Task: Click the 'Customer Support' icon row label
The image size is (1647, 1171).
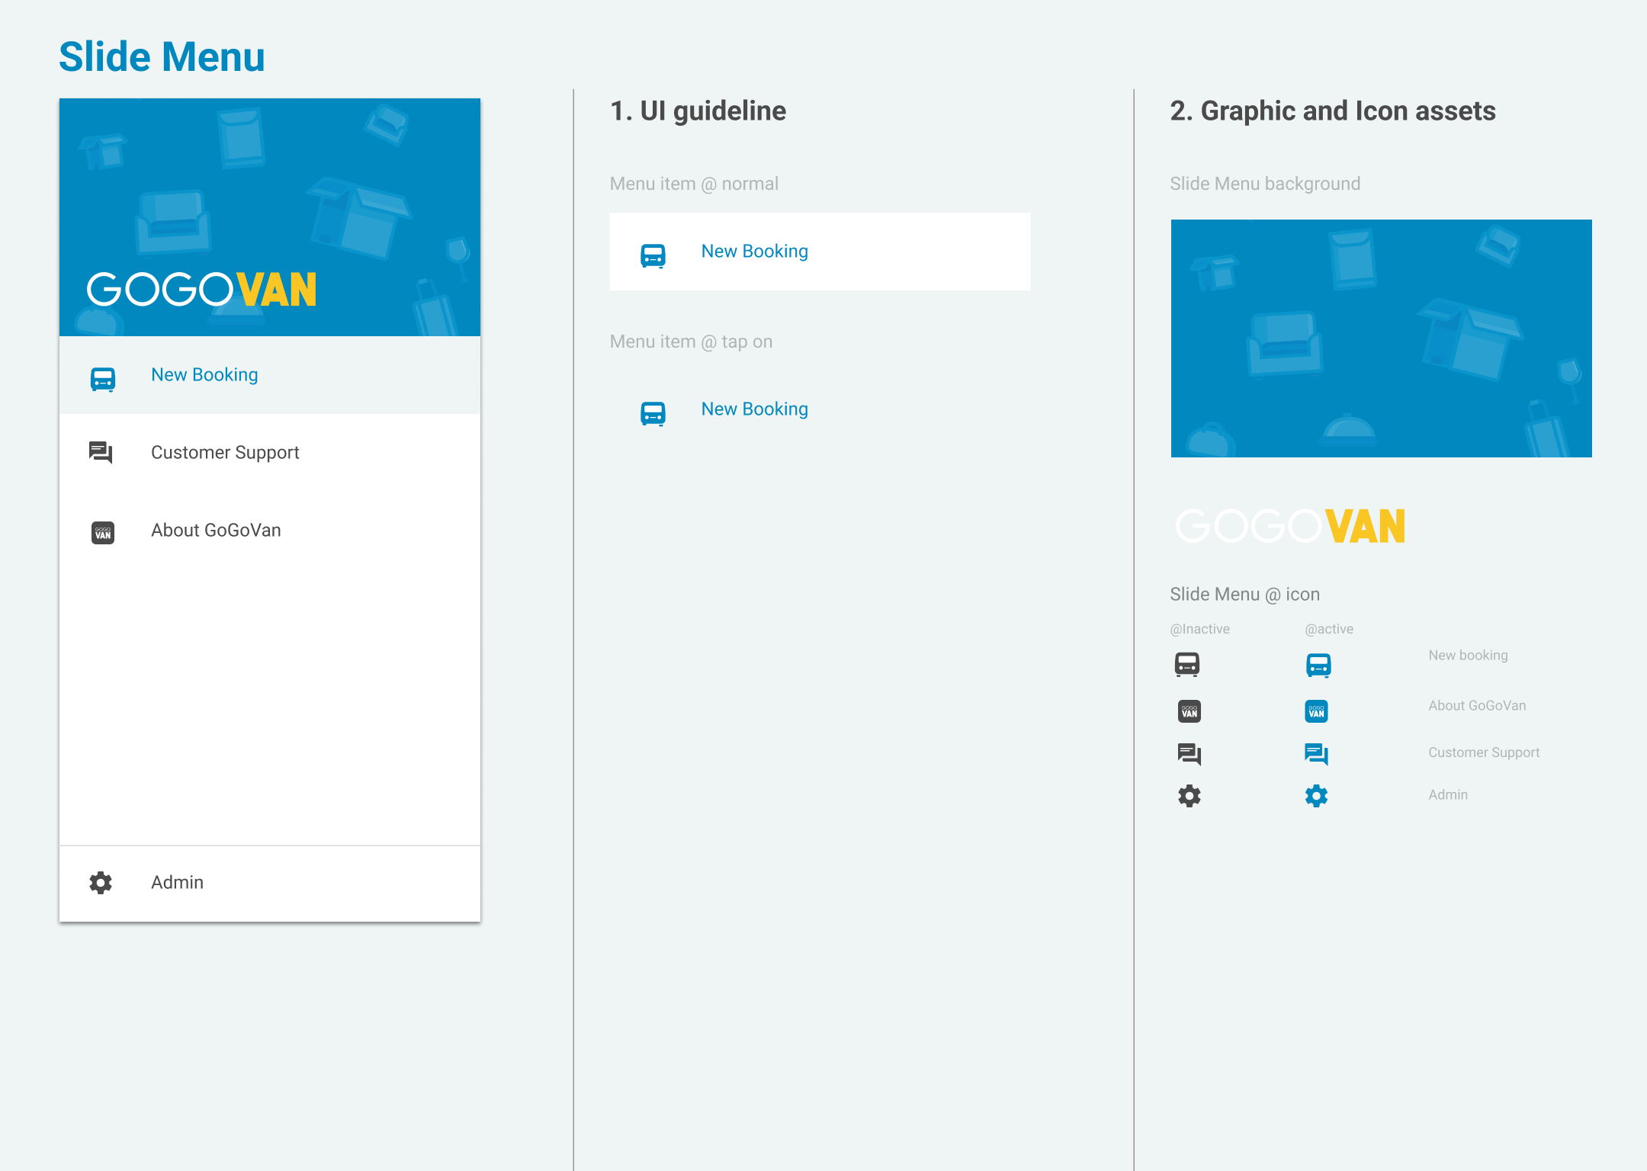Action: tap(1484, 752)
